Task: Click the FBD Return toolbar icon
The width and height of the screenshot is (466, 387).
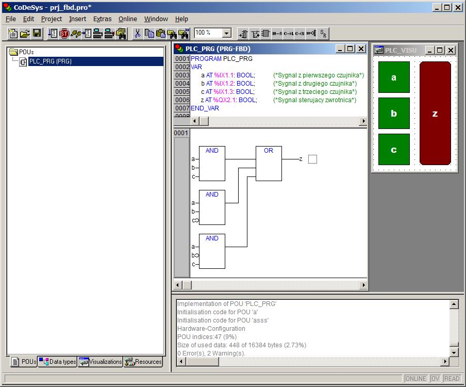Action: (300, 34)
